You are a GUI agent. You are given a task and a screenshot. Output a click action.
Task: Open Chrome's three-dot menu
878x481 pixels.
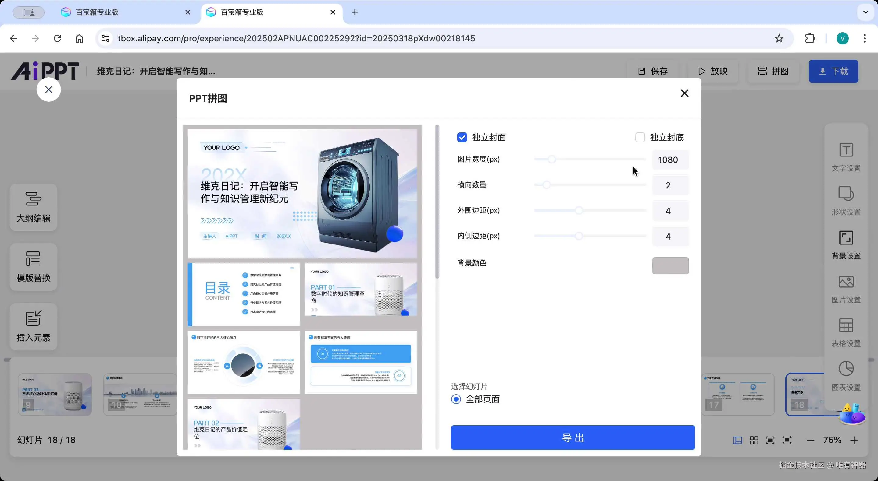(x=864, y=38)
